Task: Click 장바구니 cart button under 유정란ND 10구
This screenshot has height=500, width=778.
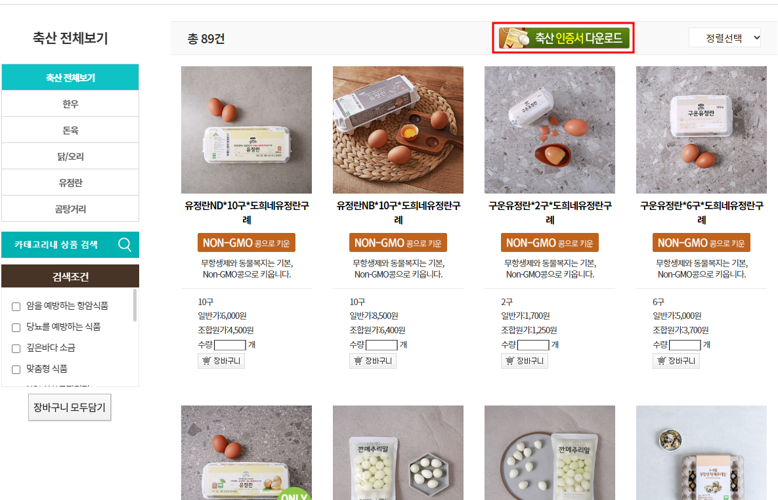Action: click(221, 361)
